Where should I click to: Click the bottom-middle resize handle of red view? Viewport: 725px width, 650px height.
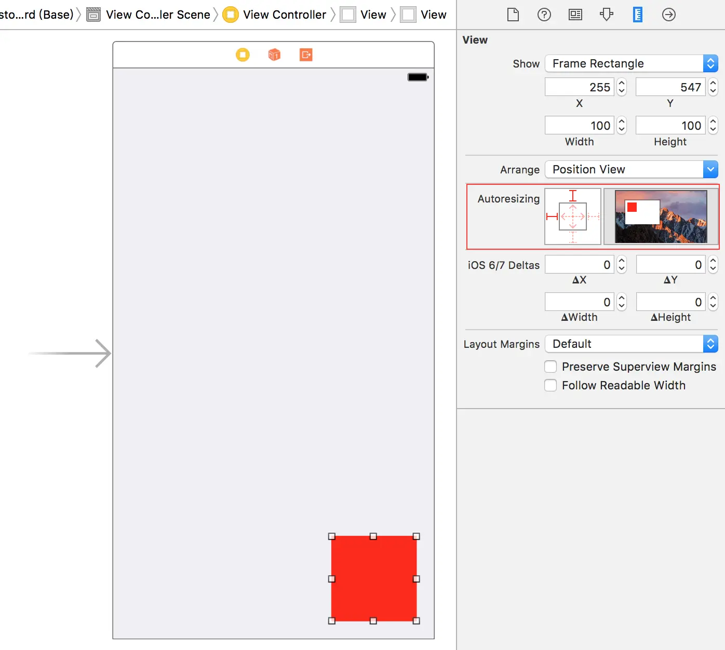point(373,620)
